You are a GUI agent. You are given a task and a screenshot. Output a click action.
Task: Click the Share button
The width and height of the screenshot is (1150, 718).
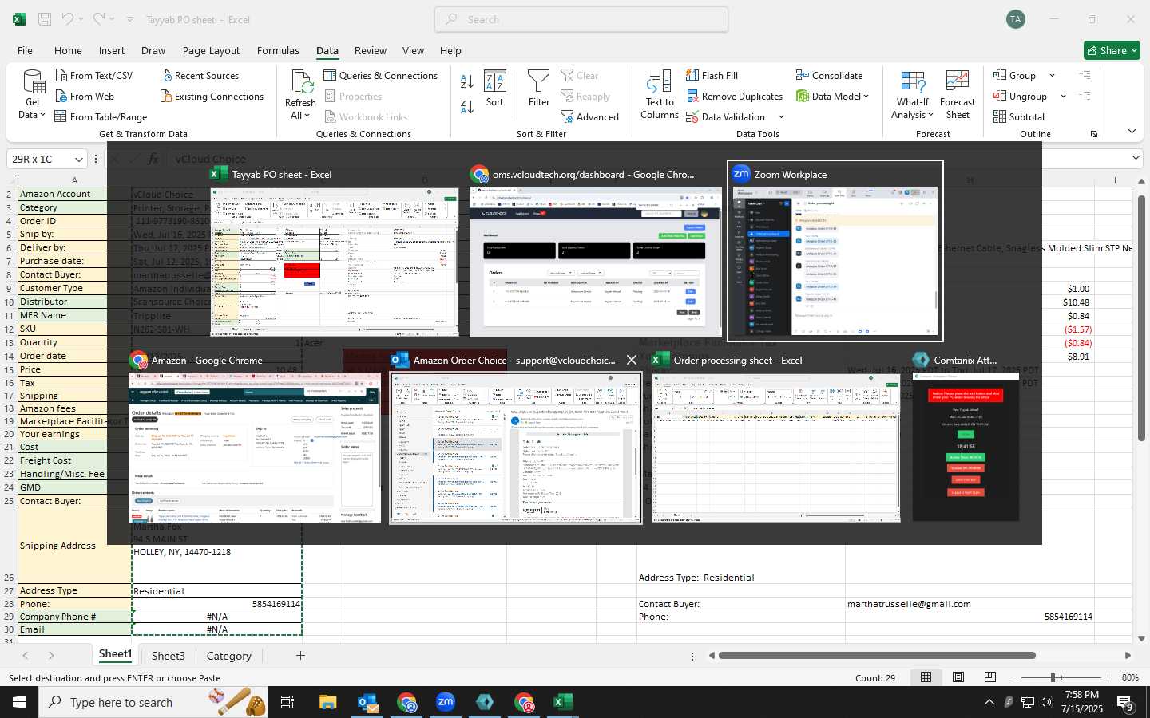click(1112, 50)
